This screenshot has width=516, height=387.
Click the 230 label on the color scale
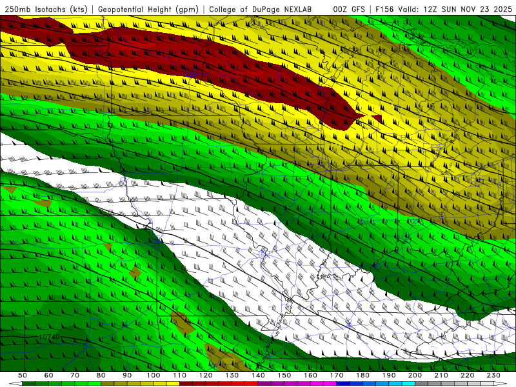pos(493,375)
